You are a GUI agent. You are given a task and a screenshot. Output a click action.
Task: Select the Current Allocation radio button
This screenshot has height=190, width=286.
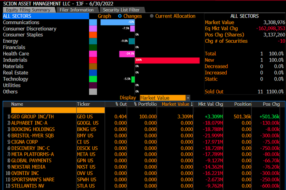coord(151,16)
